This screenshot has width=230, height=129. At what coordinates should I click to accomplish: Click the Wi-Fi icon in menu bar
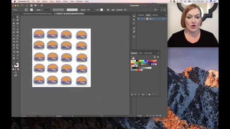point(181,1)
